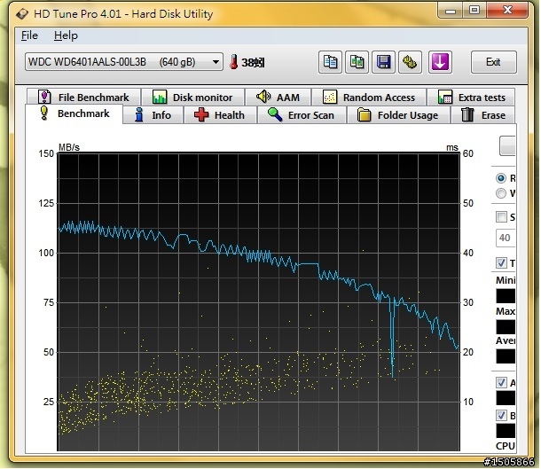Toggle the Transfer rate checkbox

point(501,262)
